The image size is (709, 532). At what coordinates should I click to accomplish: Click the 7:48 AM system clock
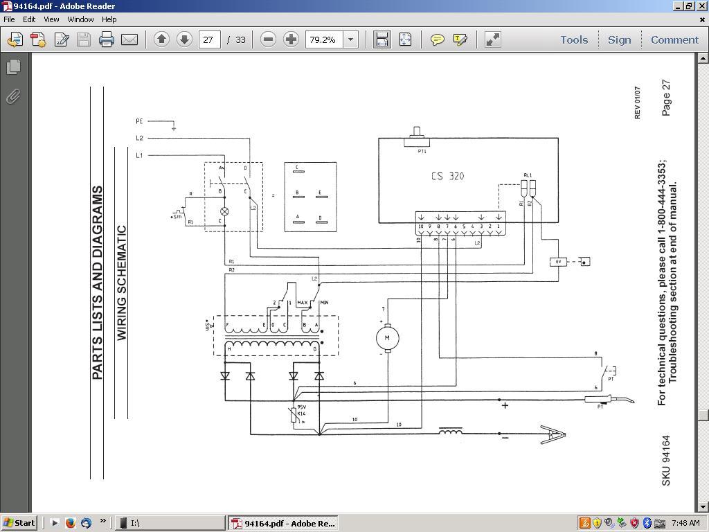685,524
